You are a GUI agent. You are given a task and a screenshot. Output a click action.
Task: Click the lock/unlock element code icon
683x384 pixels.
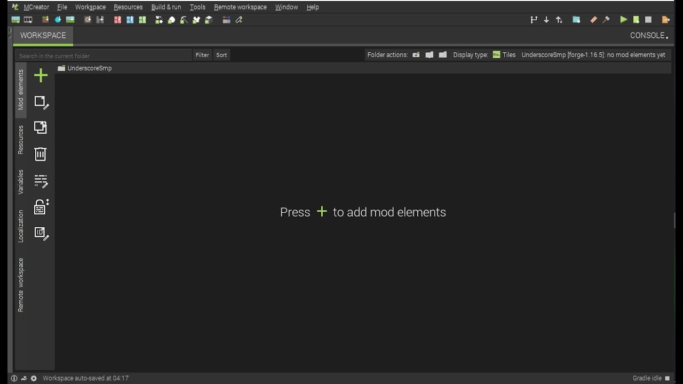pos(41,207)
